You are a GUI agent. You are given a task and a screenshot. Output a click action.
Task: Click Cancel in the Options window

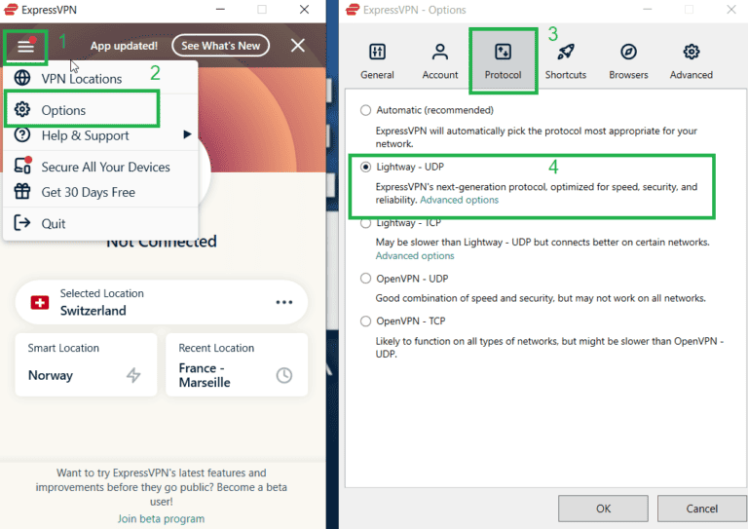click(701, 509)
